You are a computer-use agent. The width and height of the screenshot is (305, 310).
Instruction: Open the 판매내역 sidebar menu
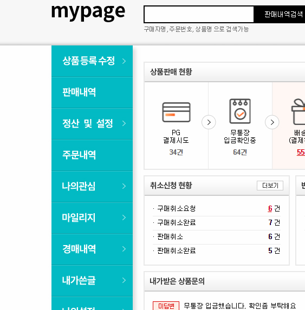(x=92, y=93)
